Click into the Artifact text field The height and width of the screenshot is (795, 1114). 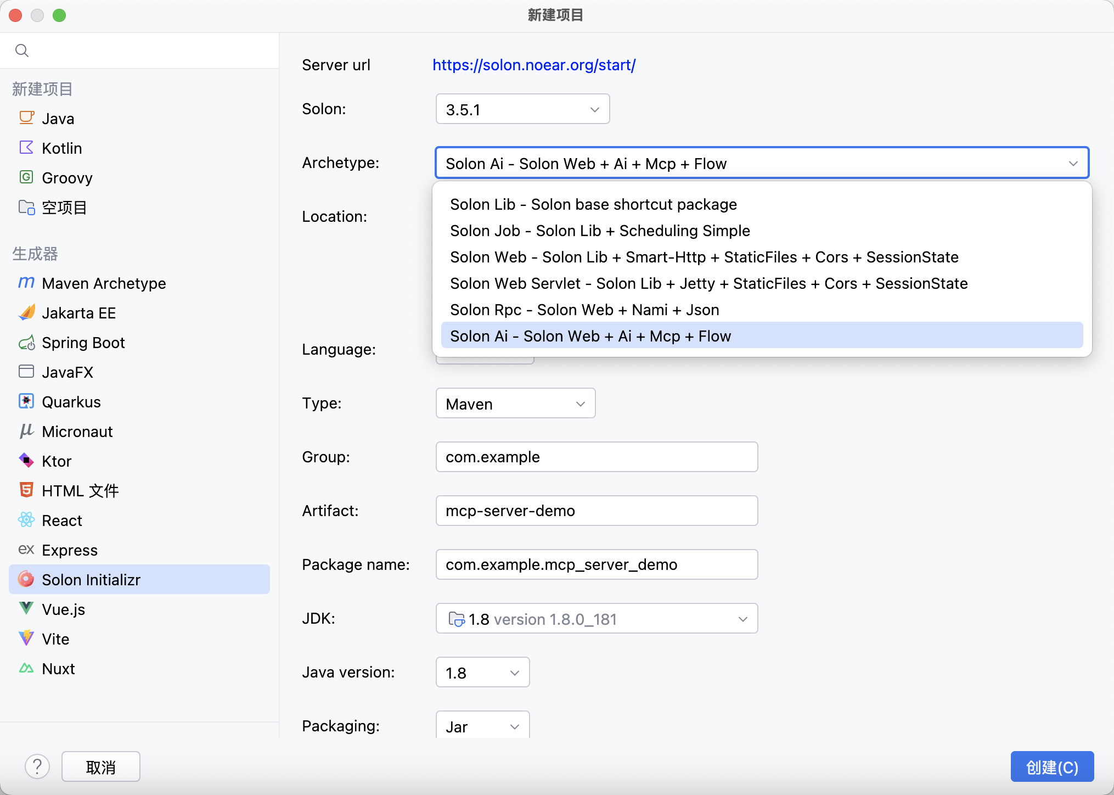pos(597,511)
